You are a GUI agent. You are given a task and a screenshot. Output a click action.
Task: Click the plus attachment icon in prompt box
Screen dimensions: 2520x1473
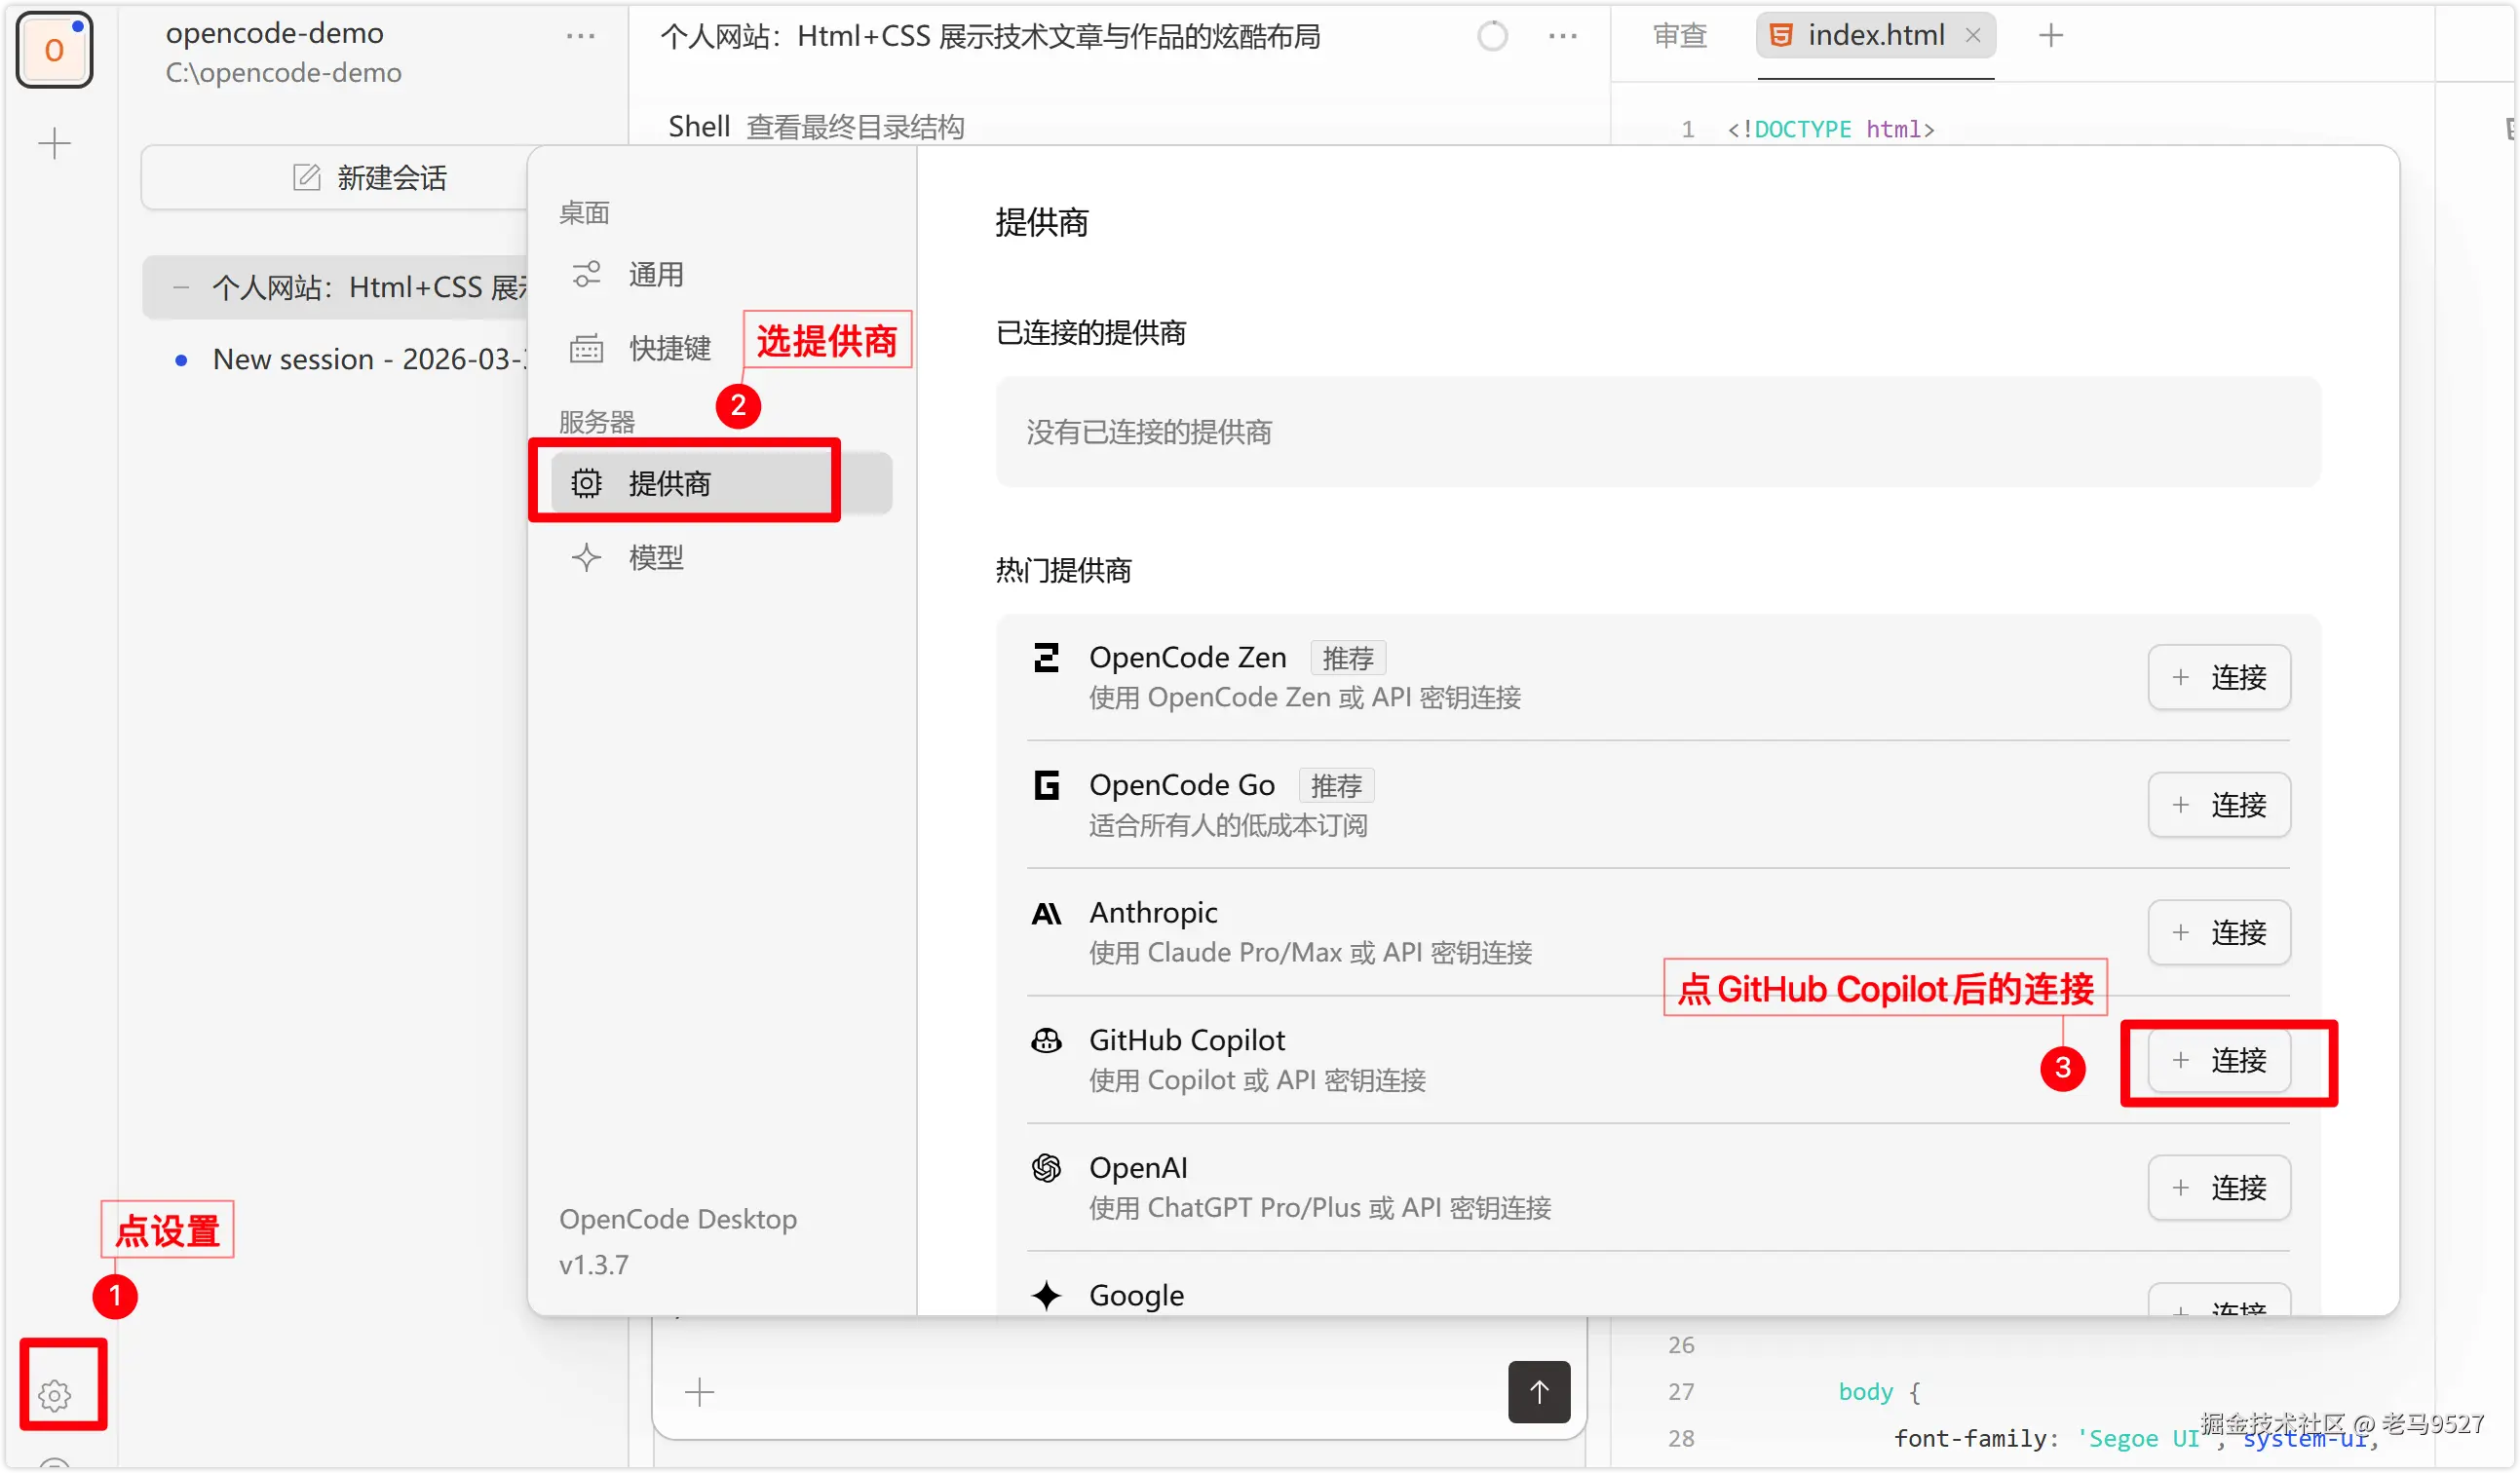point(699,1391)
